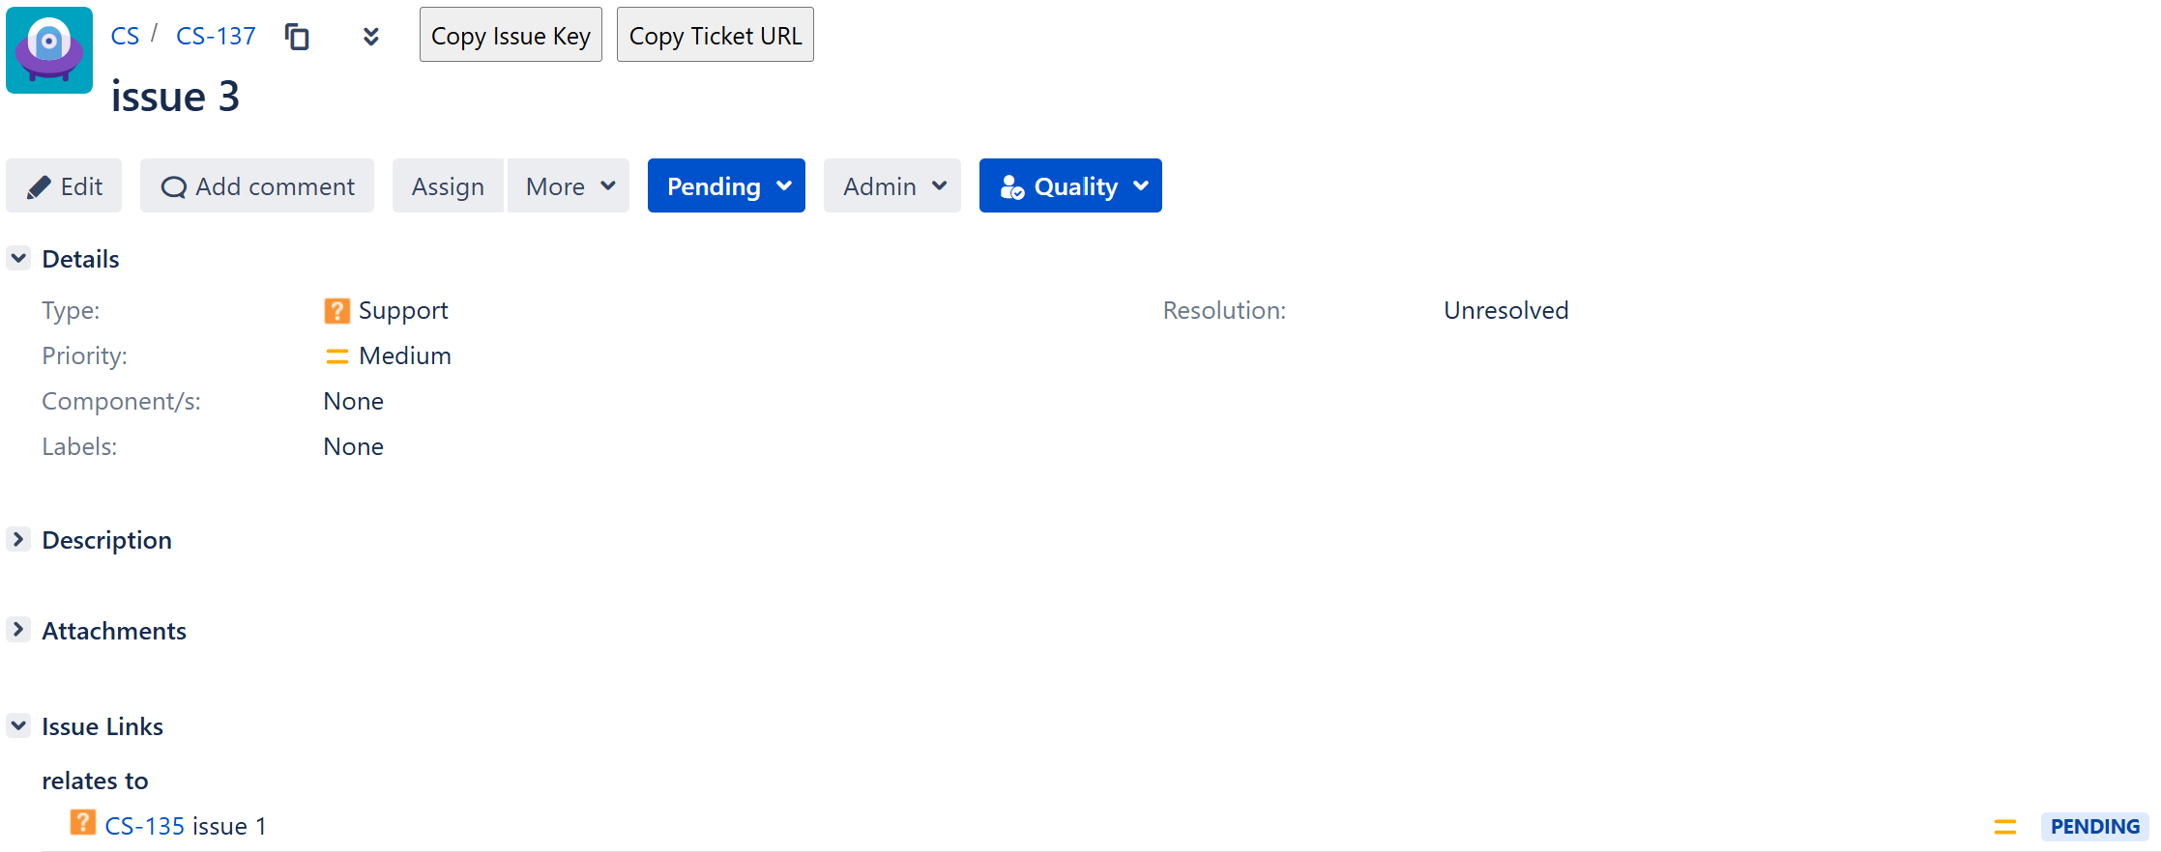Collapse the Issue Links section
This screenshot has height=852, width=2161.
pos(18,725)
